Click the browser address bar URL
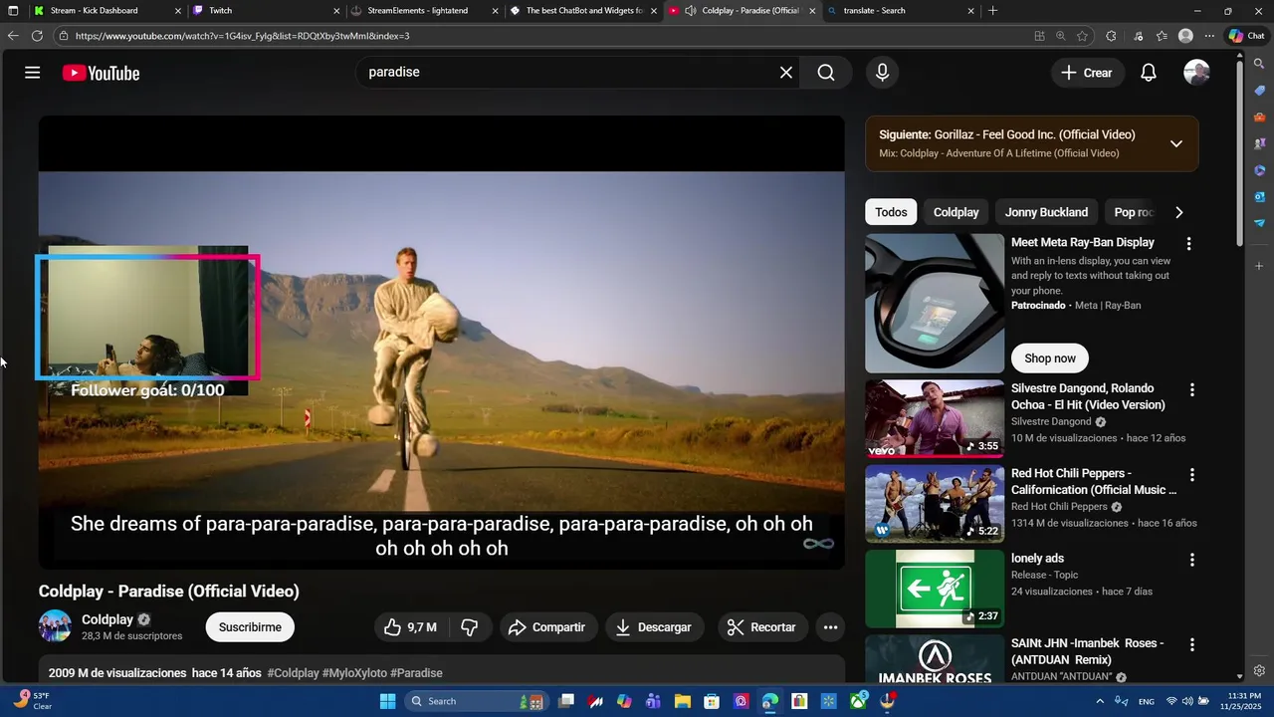This screenshot has height=717, width=1274. tap(242, 36)
